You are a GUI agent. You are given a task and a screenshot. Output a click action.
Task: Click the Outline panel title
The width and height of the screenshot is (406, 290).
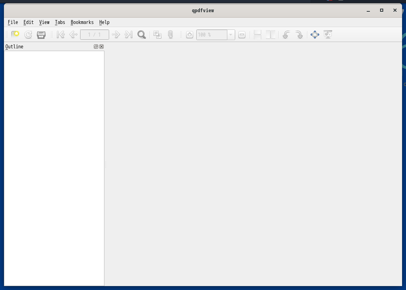(x=14, y=47)
